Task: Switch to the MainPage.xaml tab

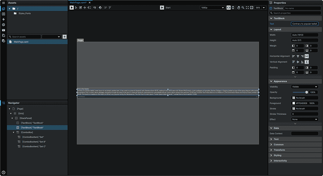Action: coord(78,3)
